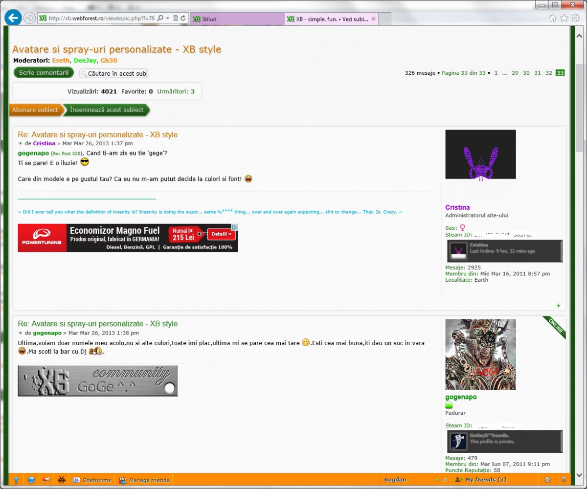Open the browser Home icon
The image size is (587, 489).
point(552,19)
